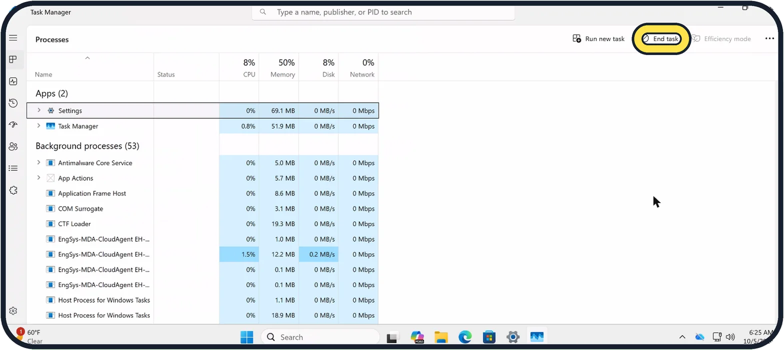Click the 0.2 MB/s disk cell
The height and width of the screenshot is (350, 784).
(x=318, y=254)
